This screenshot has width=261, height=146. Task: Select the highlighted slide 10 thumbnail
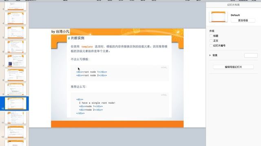(15, 103)
